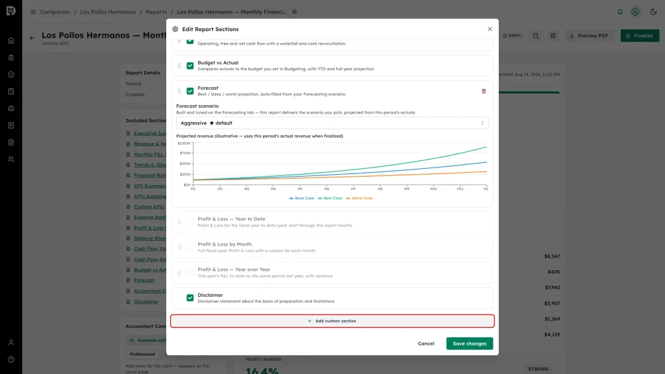Finalize the report
This screenshot has height=374, width=665.
point(640,36)
